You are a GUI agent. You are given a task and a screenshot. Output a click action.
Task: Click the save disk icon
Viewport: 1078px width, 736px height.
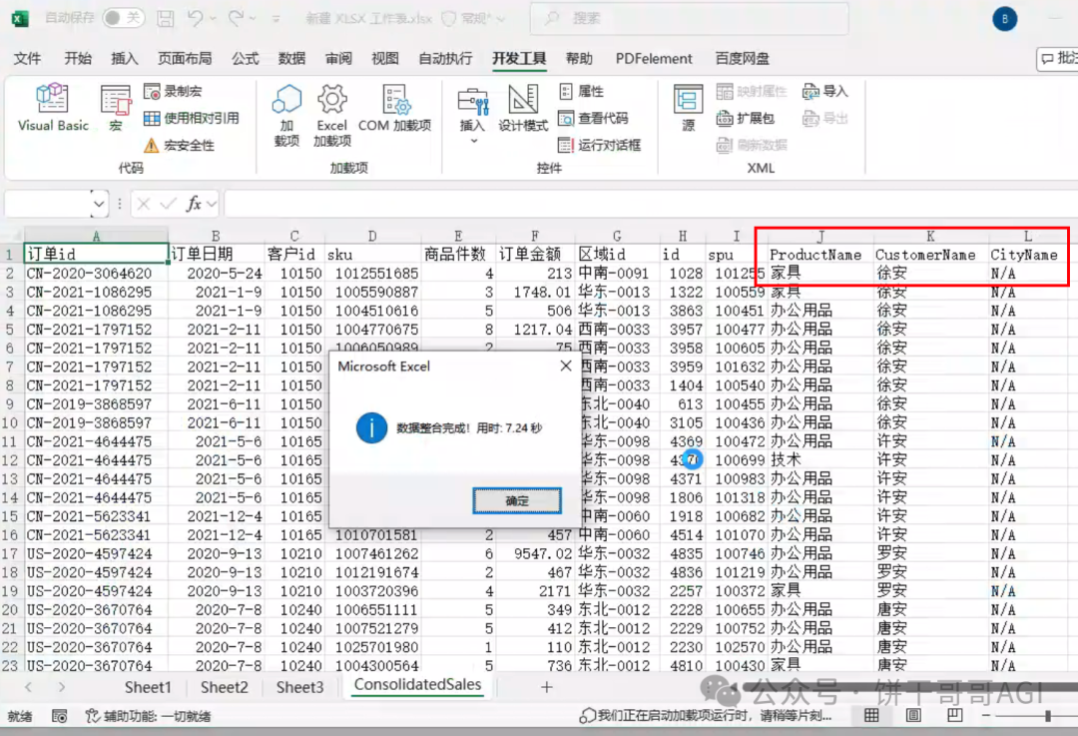pyautogui.click(x=165, y=19)
